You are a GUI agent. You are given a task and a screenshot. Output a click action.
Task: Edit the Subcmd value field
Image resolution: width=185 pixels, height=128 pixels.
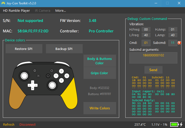(x=172, y=43)
